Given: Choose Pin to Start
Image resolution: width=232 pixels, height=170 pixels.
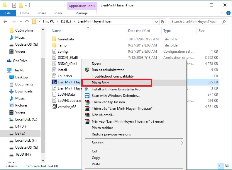Looking at the screenshot, I should tap(100, 83).
